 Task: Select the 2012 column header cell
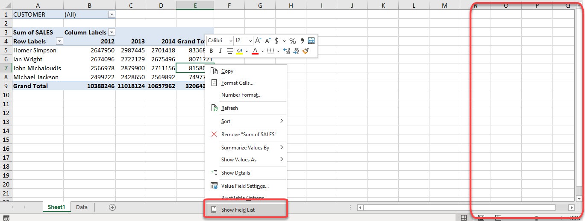click(x=90, y=41)
